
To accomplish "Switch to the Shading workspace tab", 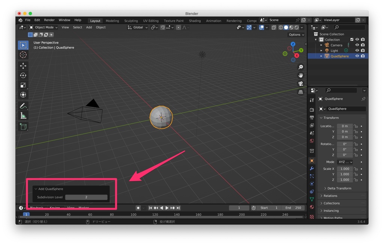I will (195, 21).
